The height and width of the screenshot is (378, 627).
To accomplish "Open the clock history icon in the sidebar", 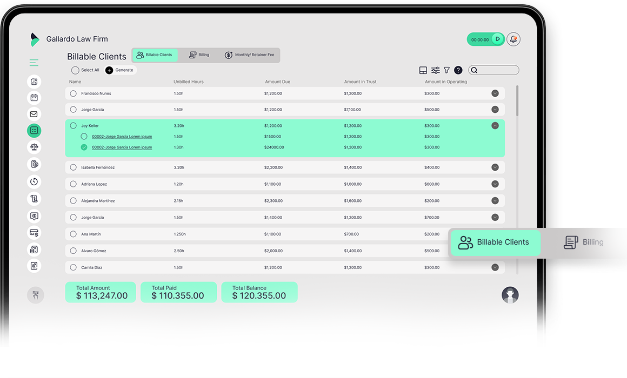I will (34, 181).
